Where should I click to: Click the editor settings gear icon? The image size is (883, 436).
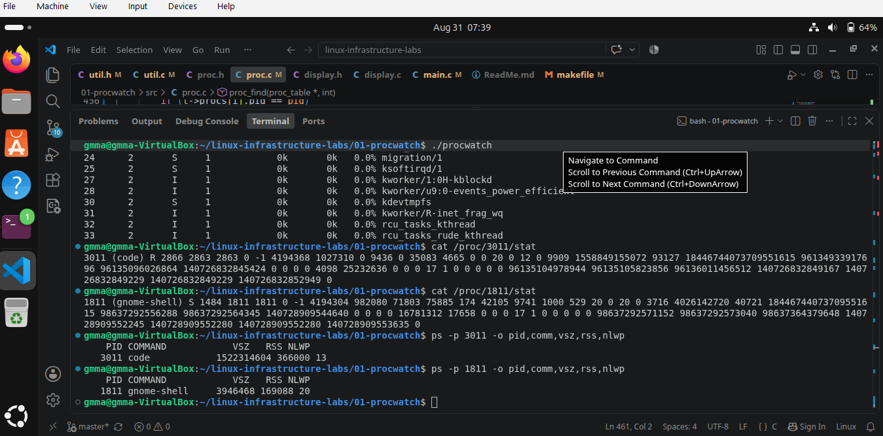click(818, 75)
